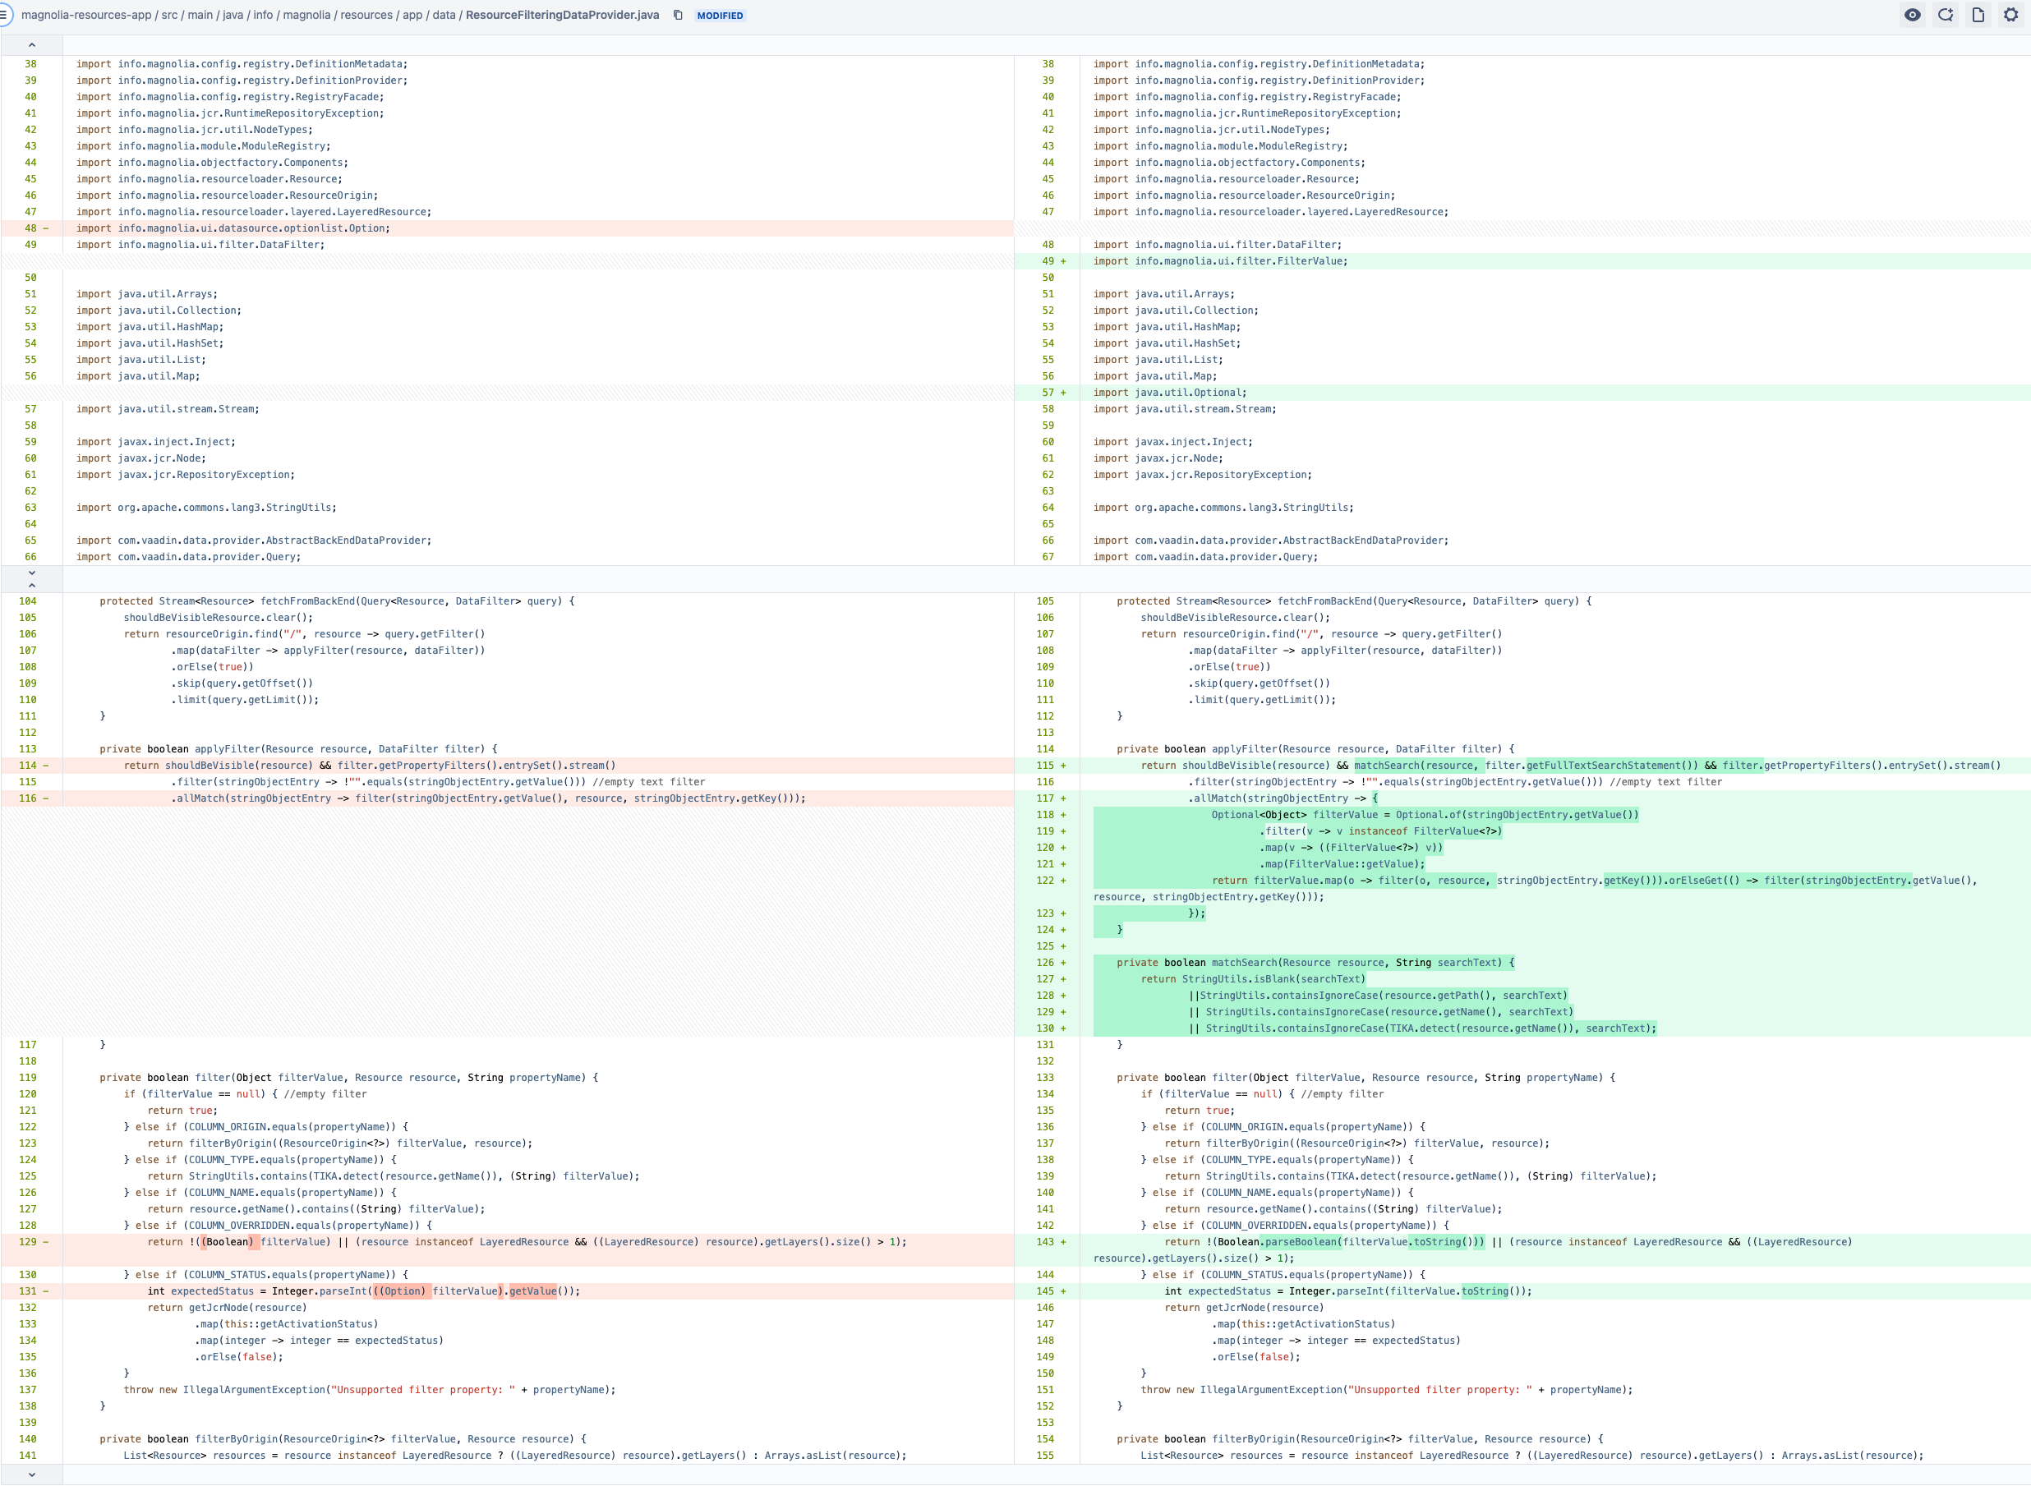
Task: Open diff settings gear icon
Action: 2011,16
